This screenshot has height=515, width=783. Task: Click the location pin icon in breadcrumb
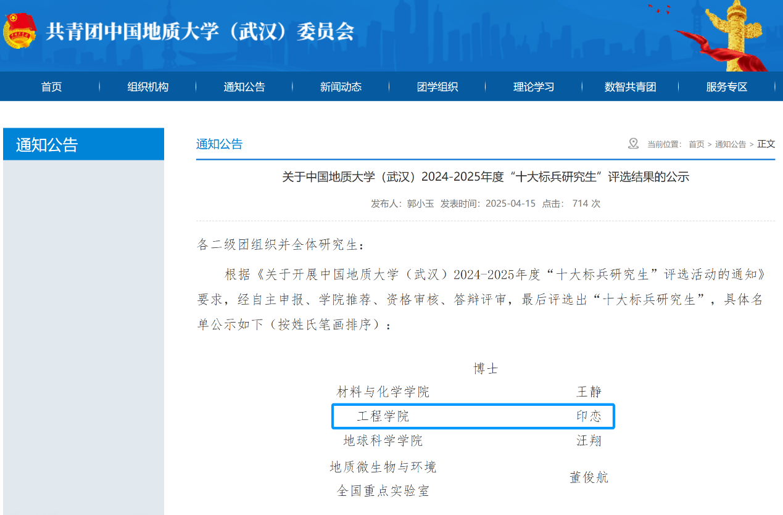tap(633, 144)
